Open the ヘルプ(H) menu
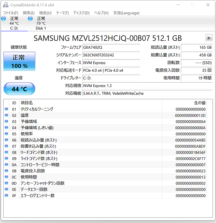This screenshot has width=216, height=223. 101,13
